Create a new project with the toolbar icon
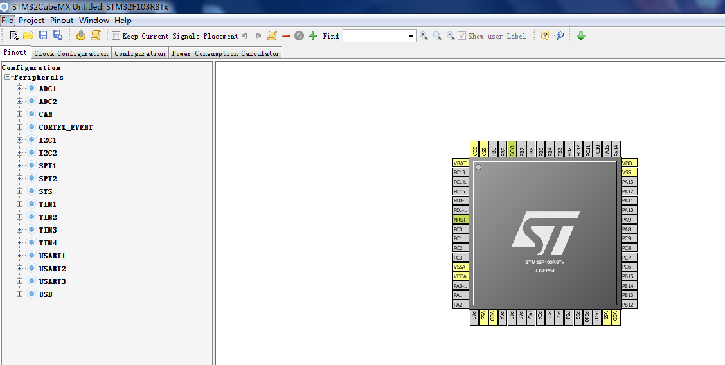725x365 pixels. pos(14,35)
